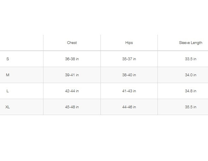Click the 39-41 in chest cell
This screenshot has width=208, height=161.
coord(72,75)
